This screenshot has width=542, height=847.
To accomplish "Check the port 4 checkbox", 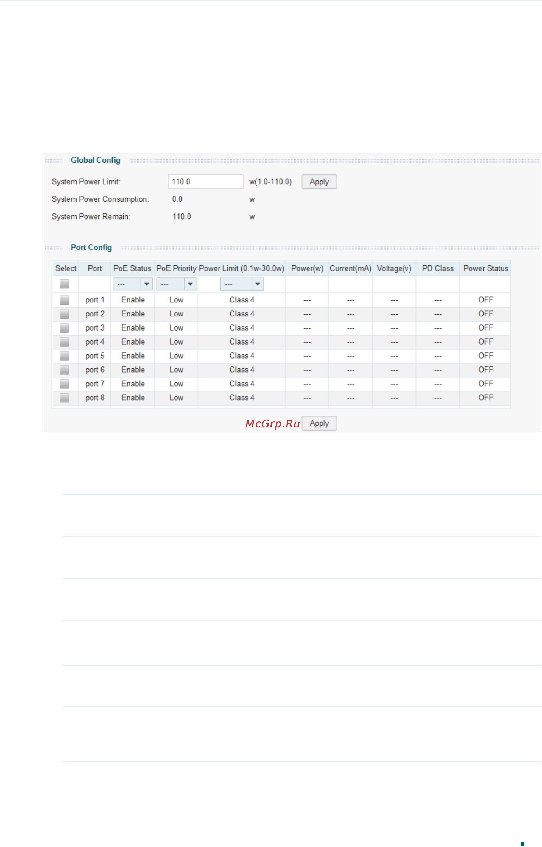I will (x=65, y=342).
